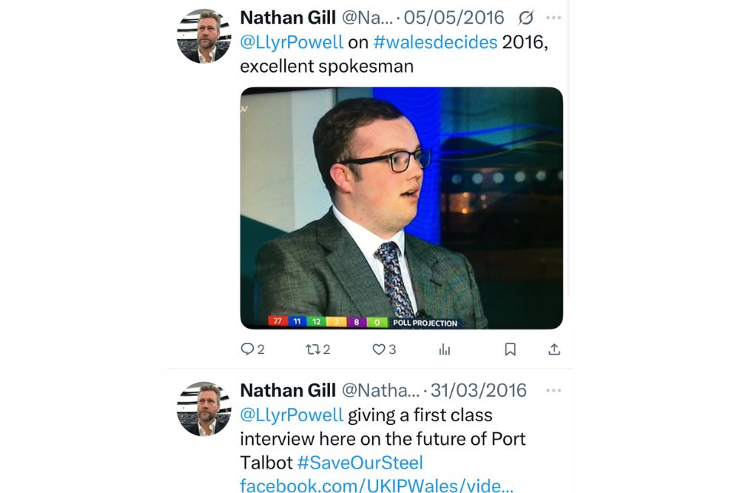Open facebook.com/UKIPWales video link
This screenshot has height=493, width=740.
pyautogui.click(x=376, y=485)
